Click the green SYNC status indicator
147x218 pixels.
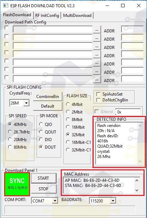17,184
